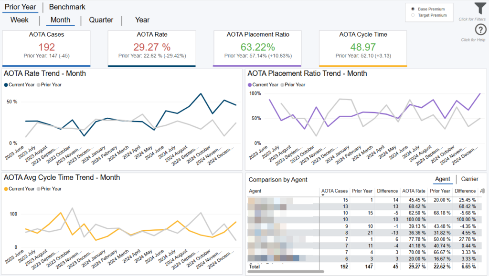
Task: Click Prior Year legend dot in Avg Cycle Time Trend
Action: [x=39, y=189]
